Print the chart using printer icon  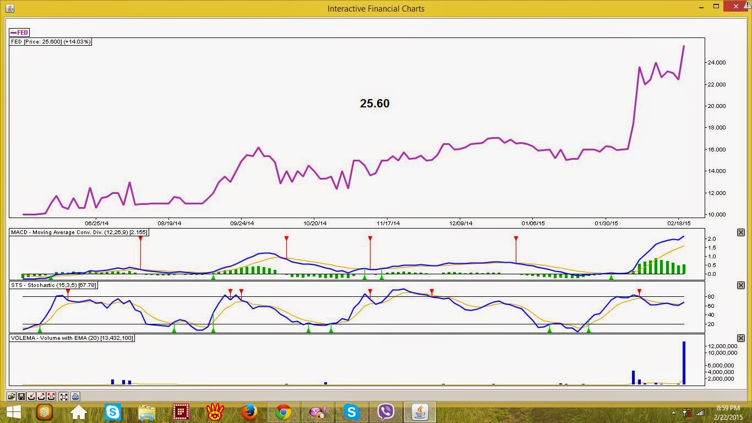point(75,396)
